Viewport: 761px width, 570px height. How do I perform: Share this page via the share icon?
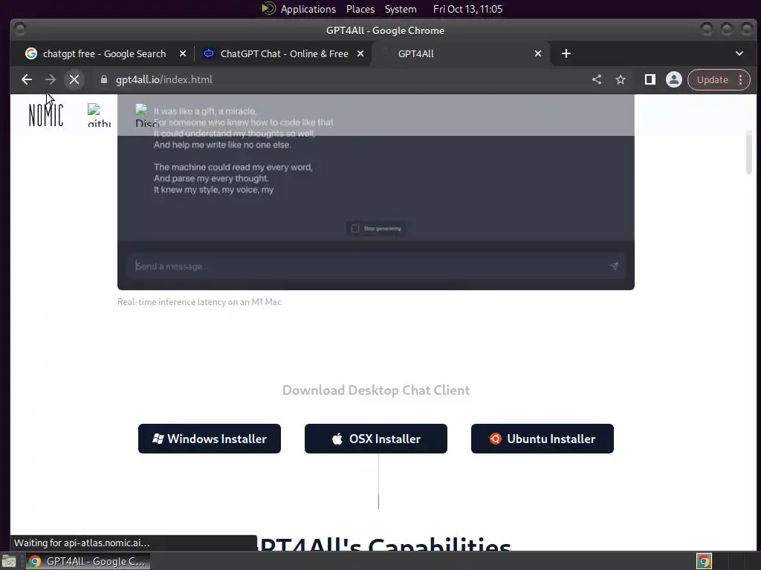(x=597, y=79)
